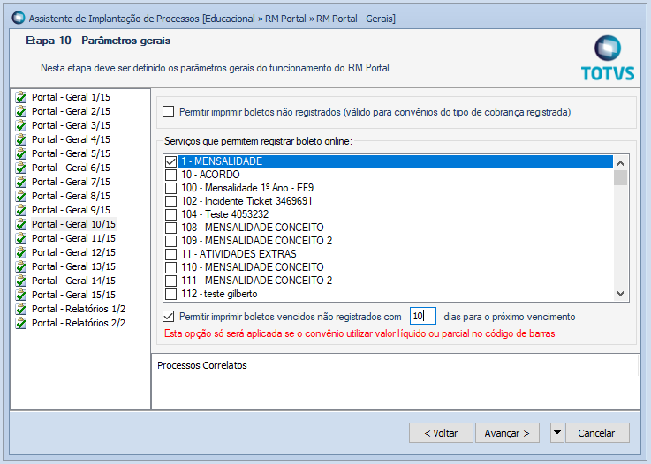Click the checklist icon beside Portal - Relatórios 2/2
Image resolution: width=651 pixels, height=464 pixels.
coord(21,323)
